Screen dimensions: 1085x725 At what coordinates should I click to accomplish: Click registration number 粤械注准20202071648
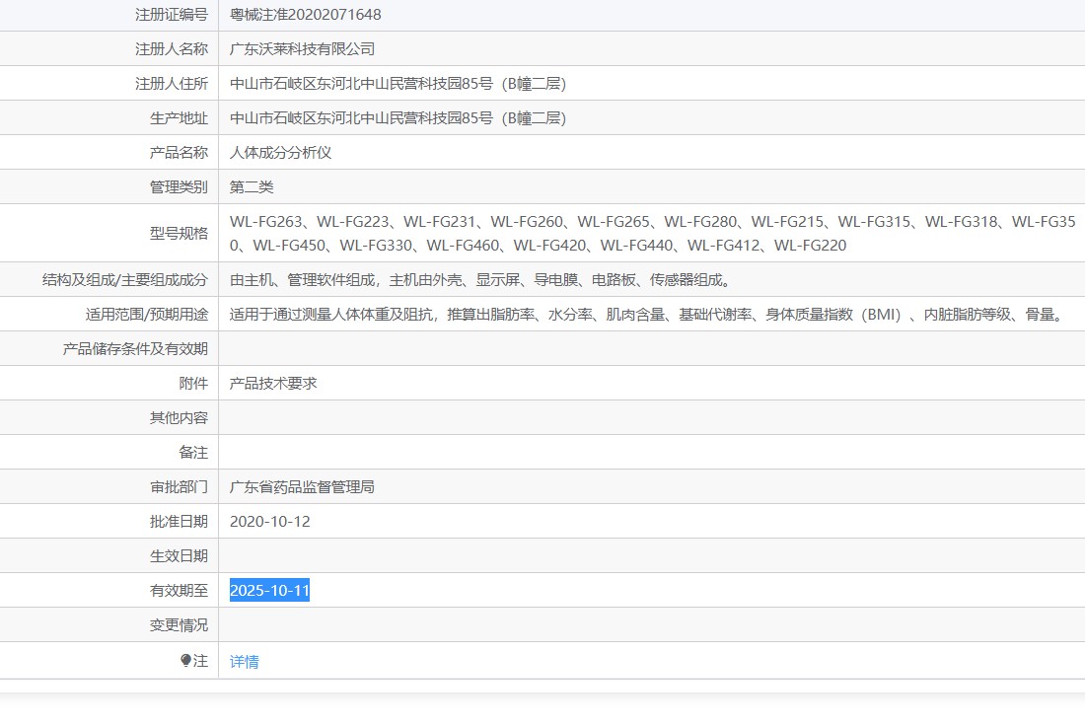coord(305,15)
